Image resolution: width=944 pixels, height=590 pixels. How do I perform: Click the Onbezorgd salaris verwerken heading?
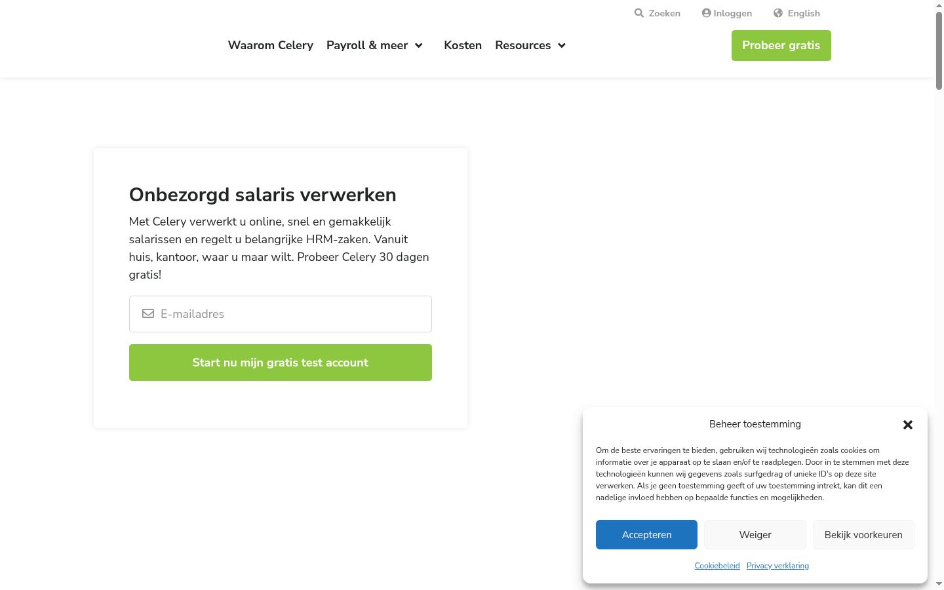pos(263,195)
